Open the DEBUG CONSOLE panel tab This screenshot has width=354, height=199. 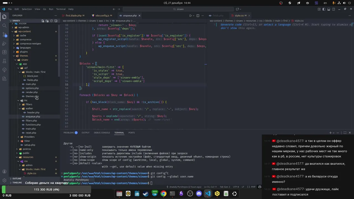[102, 133]
